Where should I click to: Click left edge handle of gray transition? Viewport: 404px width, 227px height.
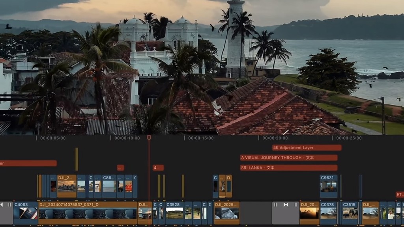pos(275,205)
